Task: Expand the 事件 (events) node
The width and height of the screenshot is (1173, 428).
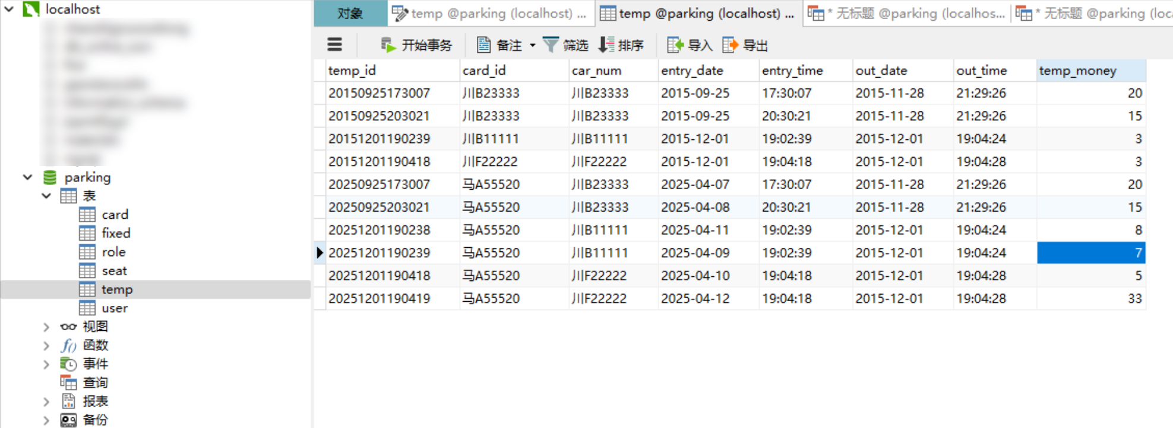Action: [x=46, y=364]
